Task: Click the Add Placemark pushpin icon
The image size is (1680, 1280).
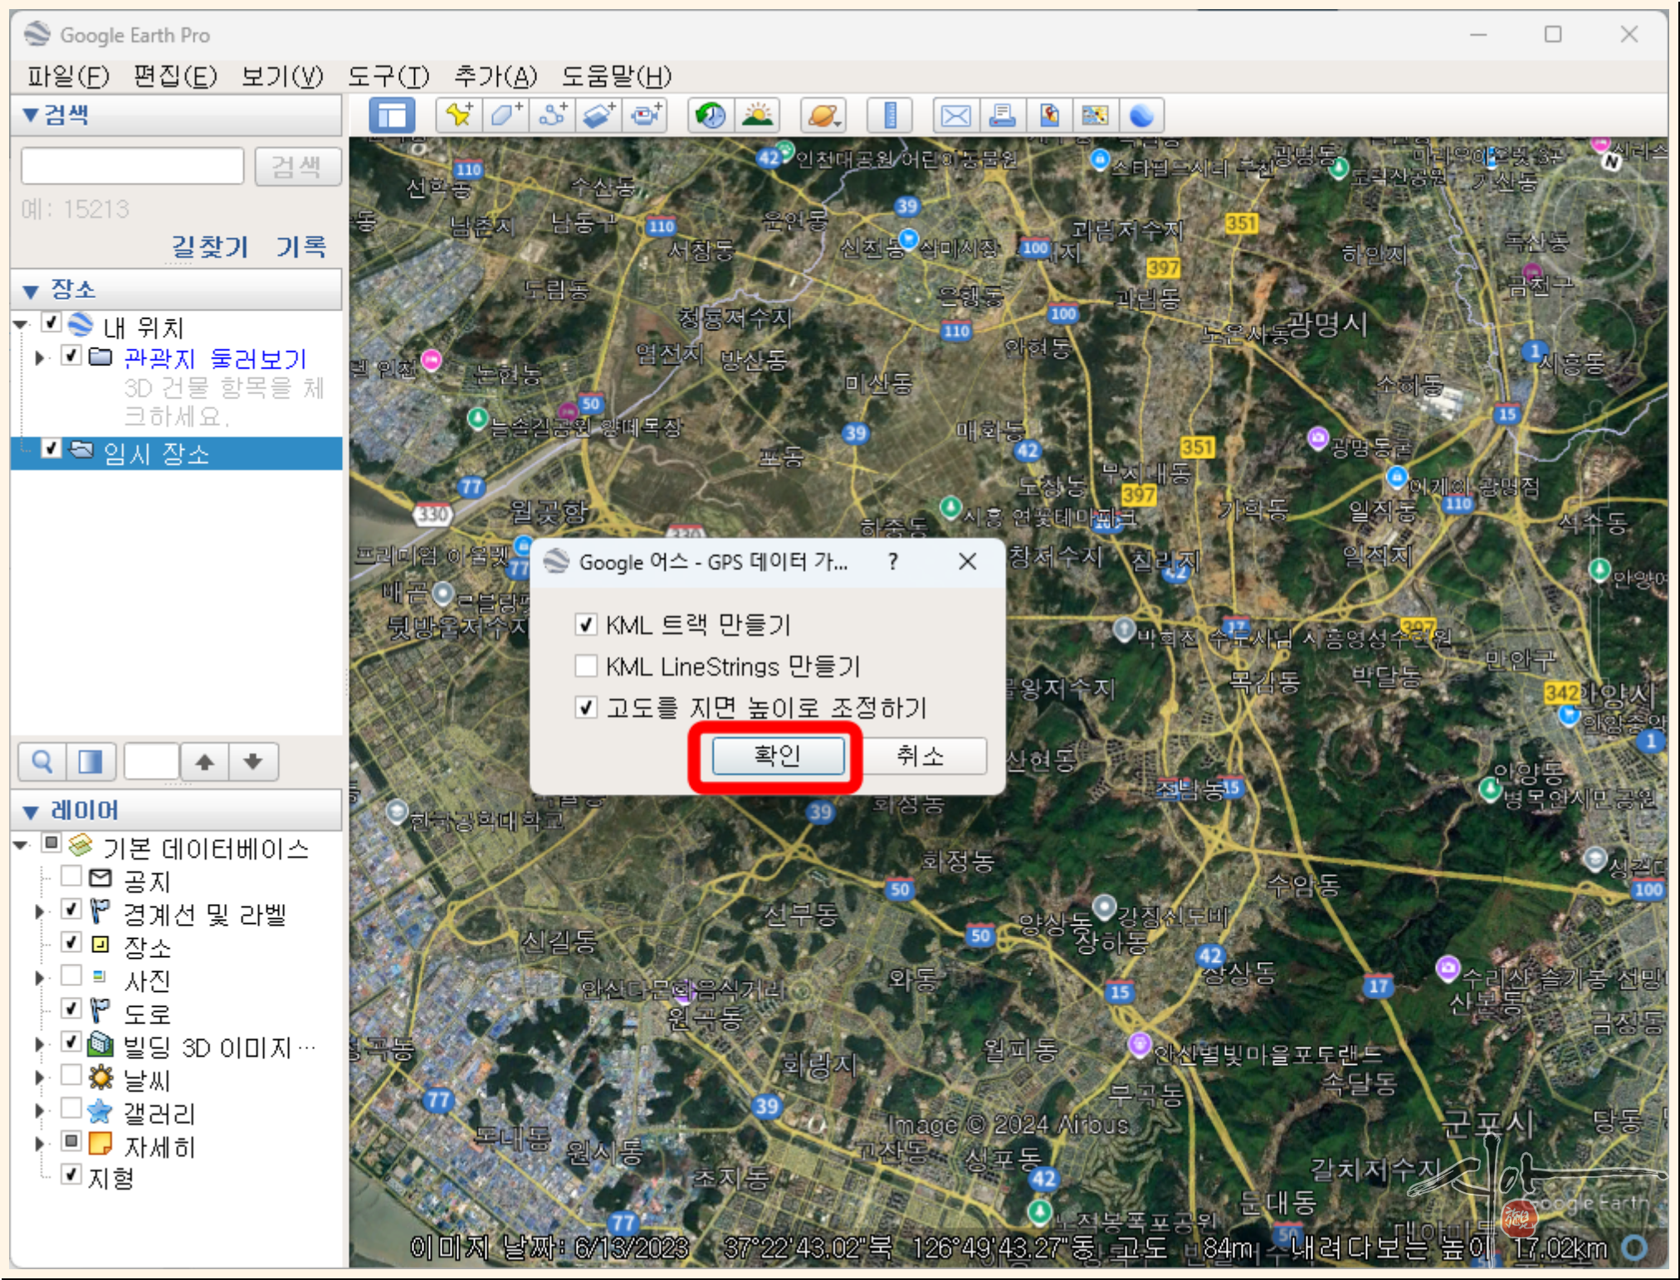Action: coord(459,115)
